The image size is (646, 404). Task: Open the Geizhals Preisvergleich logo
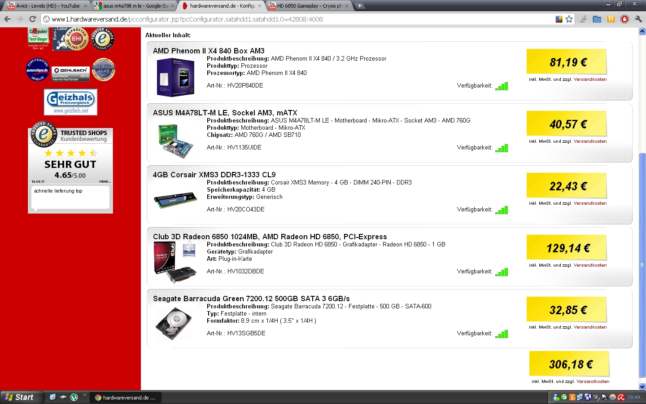point(70,102)
